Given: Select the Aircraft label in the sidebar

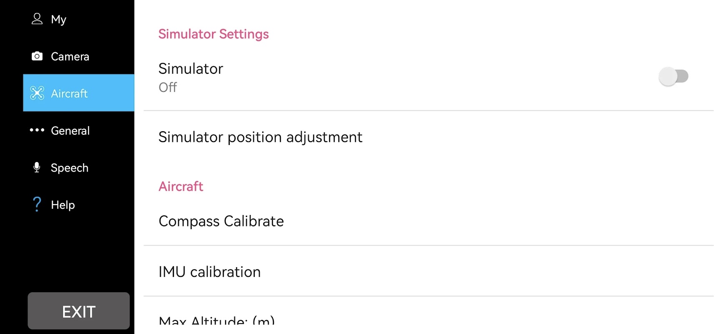Looking at the screenshot, I should 69,94.
